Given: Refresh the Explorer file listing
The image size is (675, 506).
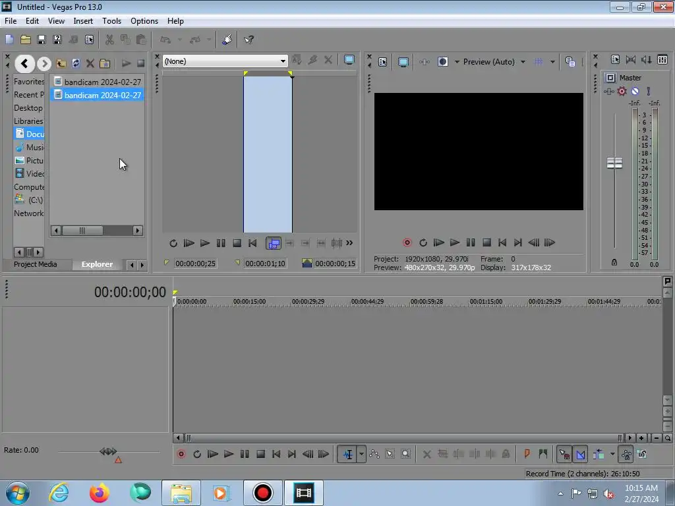Looking at the screenshot, I should pyautogui.click(x=76, y=64).
